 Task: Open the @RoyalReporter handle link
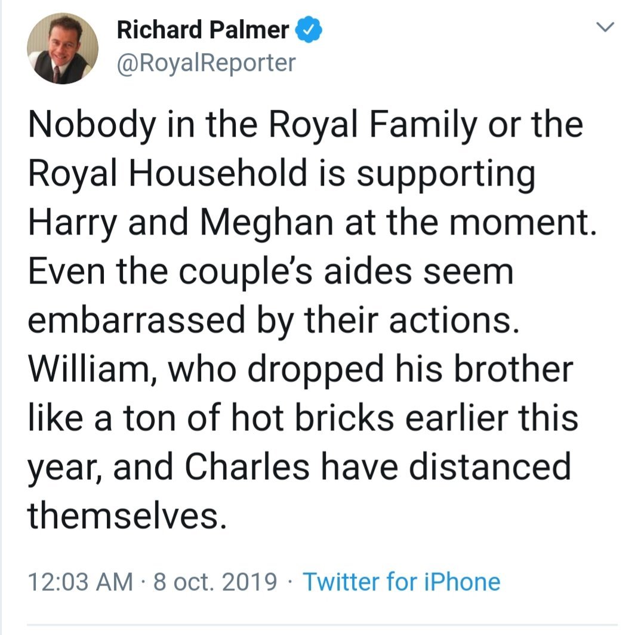pos(206,61)
